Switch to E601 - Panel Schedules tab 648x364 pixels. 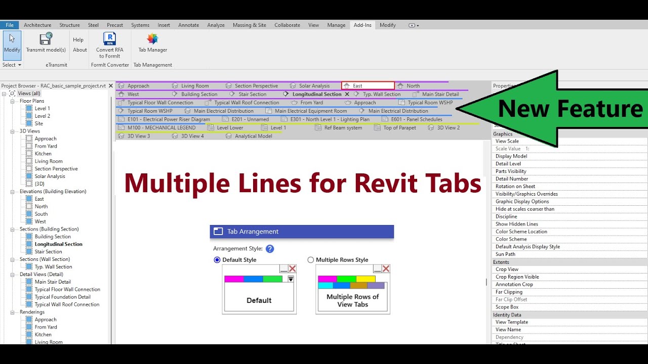pyautogui.click(x=413, y=119)
